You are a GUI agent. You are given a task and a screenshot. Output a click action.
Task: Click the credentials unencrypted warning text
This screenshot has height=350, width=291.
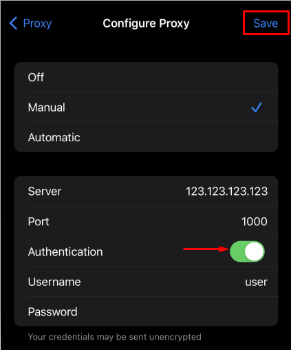pyautogui.click(x=115, y=337)
